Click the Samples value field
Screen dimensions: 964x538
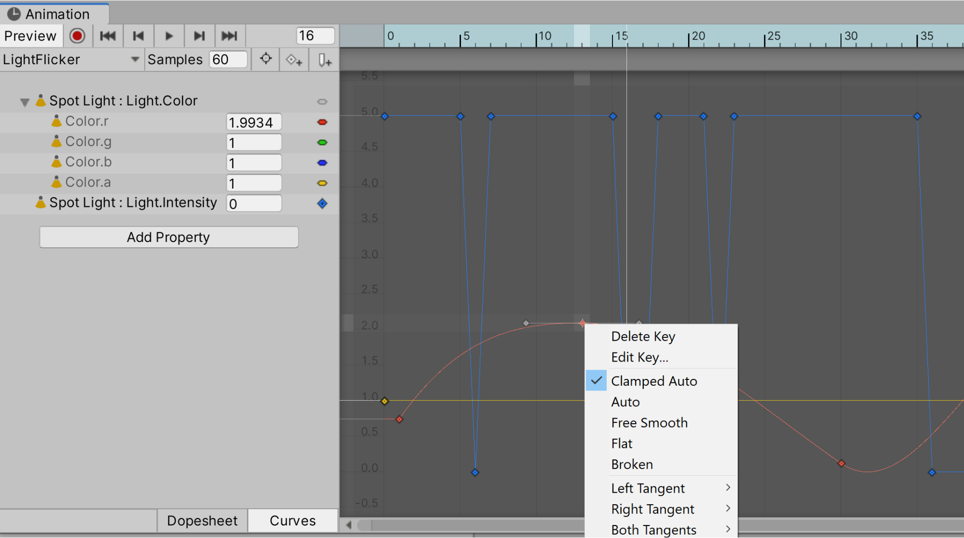[x=228, y=60]
